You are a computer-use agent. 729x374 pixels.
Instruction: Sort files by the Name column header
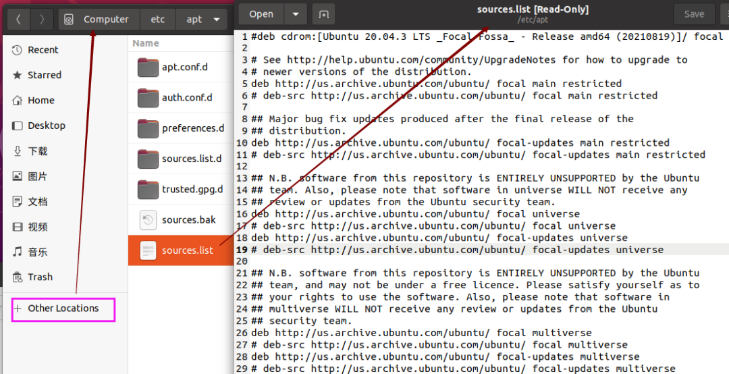(x=146, y=43)
